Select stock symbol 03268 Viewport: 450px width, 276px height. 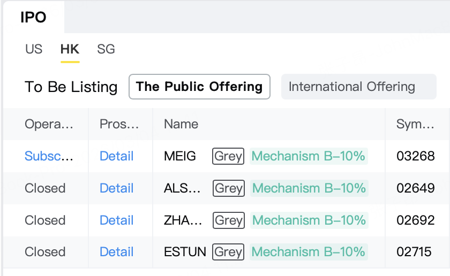[x=416, y=156]
